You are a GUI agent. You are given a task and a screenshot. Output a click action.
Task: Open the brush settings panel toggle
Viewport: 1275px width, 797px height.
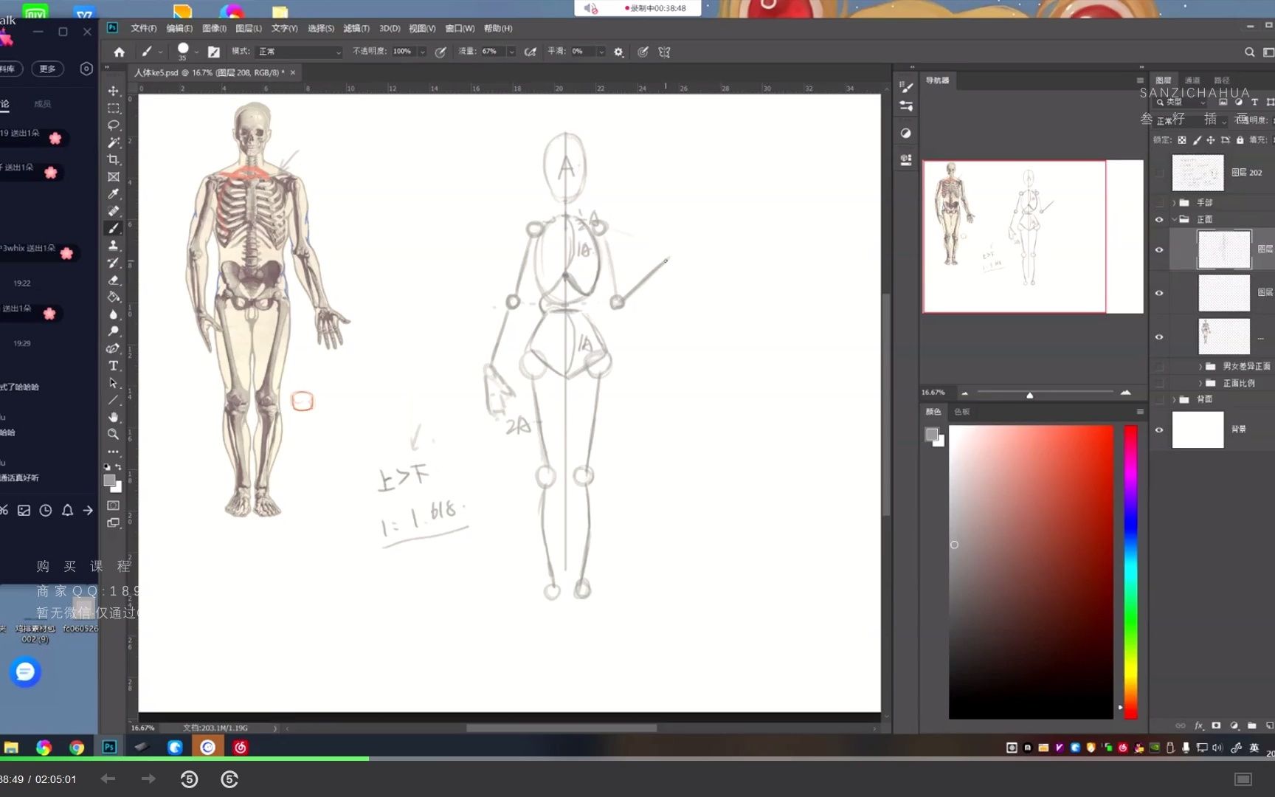(214, 52)
